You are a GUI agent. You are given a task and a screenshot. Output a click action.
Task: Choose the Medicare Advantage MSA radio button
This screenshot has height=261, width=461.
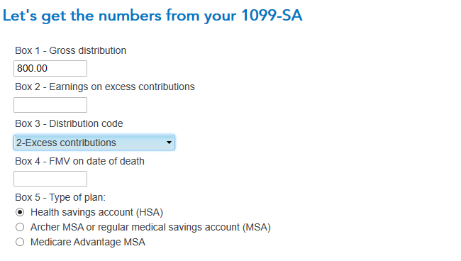click(20, 242)
